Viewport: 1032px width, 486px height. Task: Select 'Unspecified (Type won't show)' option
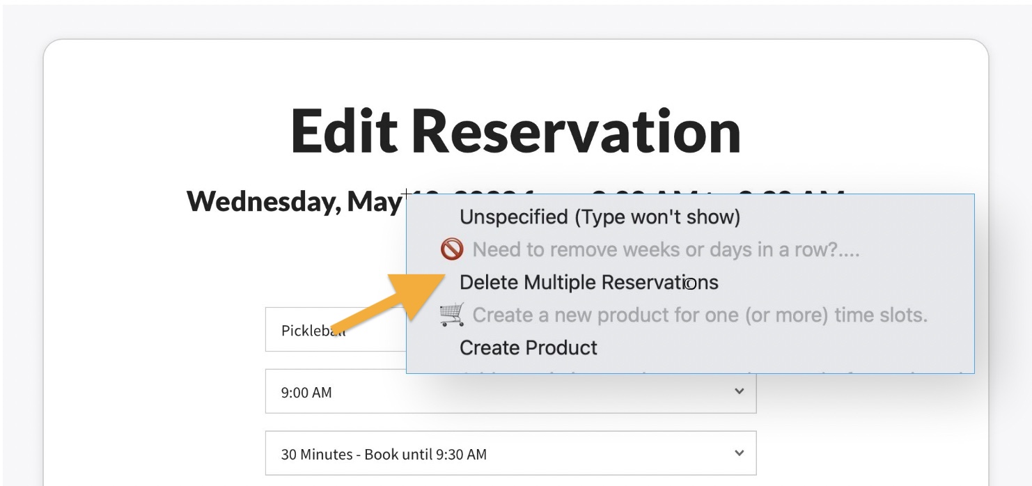click(600, 217)
